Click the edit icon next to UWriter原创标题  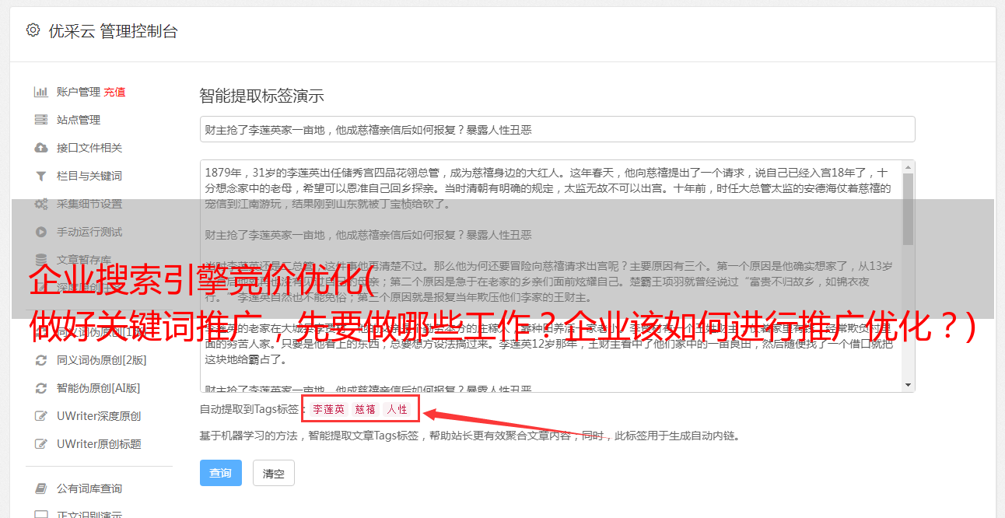tap(41, 444)
